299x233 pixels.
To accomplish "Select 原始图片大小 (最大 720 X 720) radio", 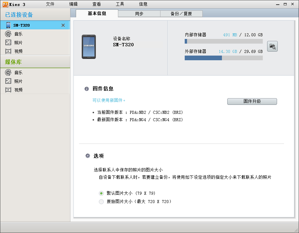I will pos(101,201).
